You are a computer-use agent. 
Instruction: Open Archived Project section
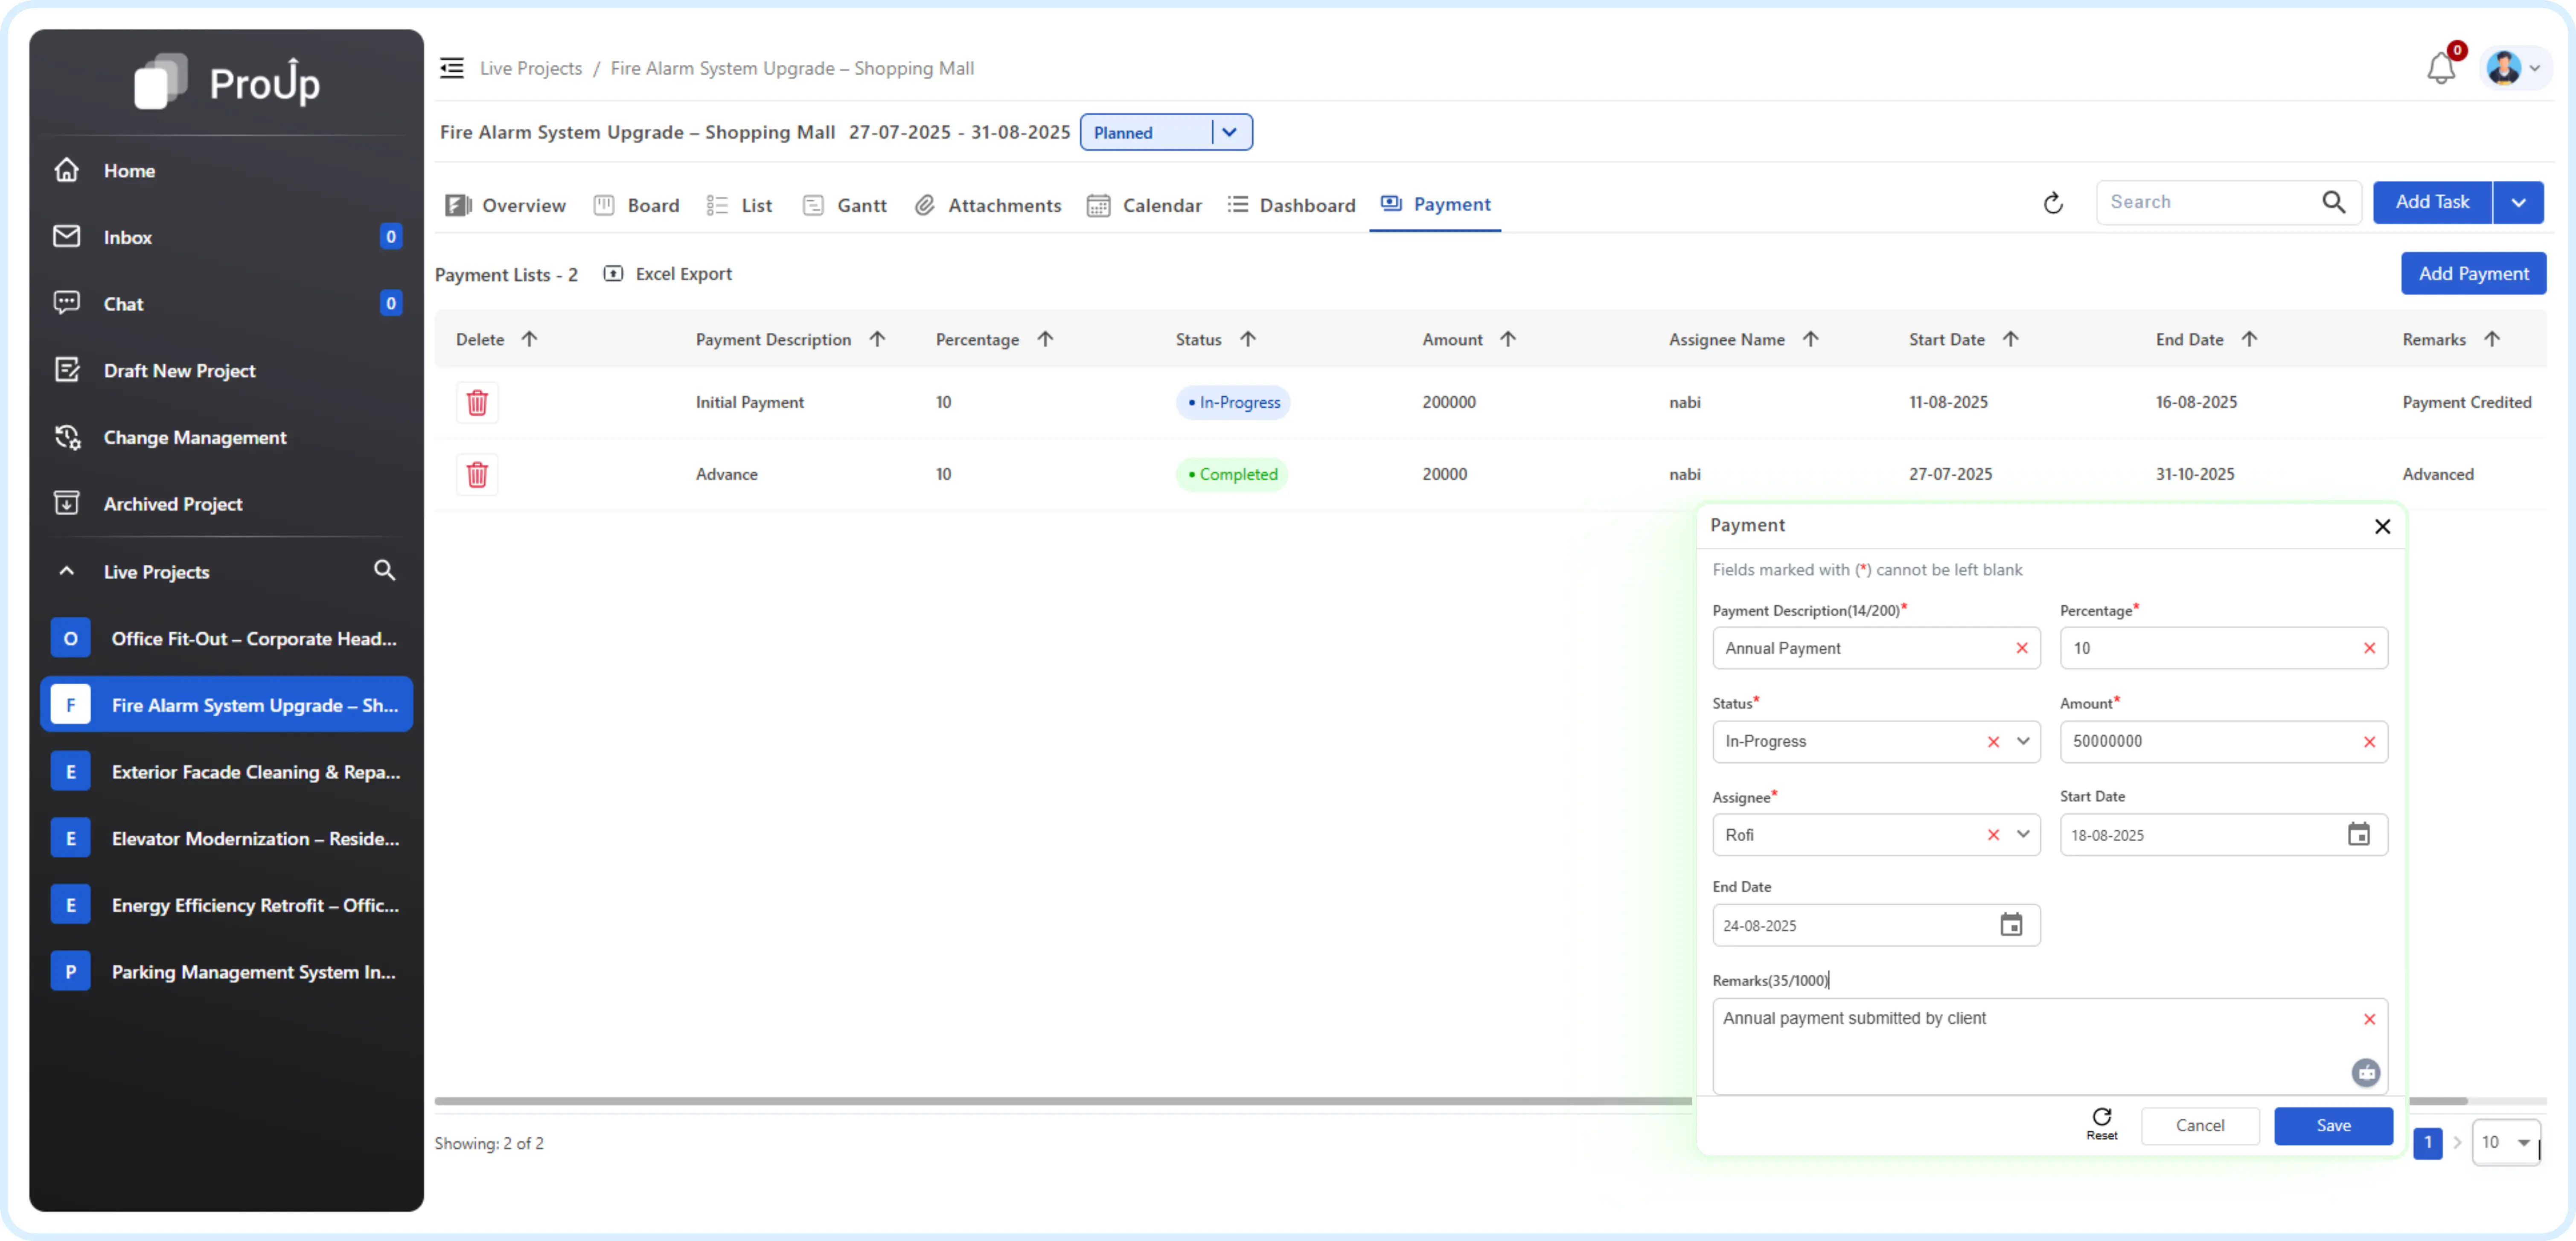point(173,504)
